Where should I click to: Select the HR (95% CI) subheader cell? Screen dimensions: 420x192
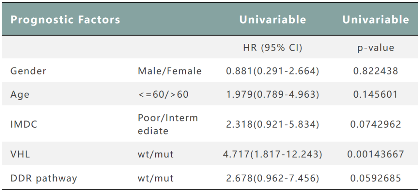click(x=273, y=48)
